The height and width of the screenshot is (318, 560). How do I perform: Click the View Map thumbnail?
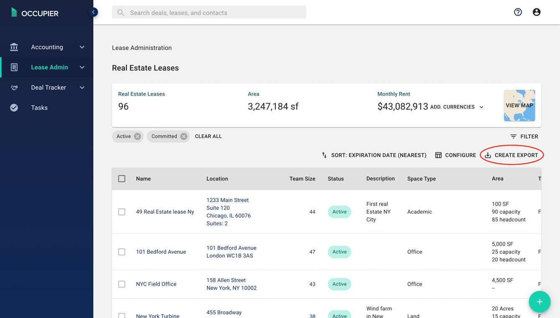(519, 105)
